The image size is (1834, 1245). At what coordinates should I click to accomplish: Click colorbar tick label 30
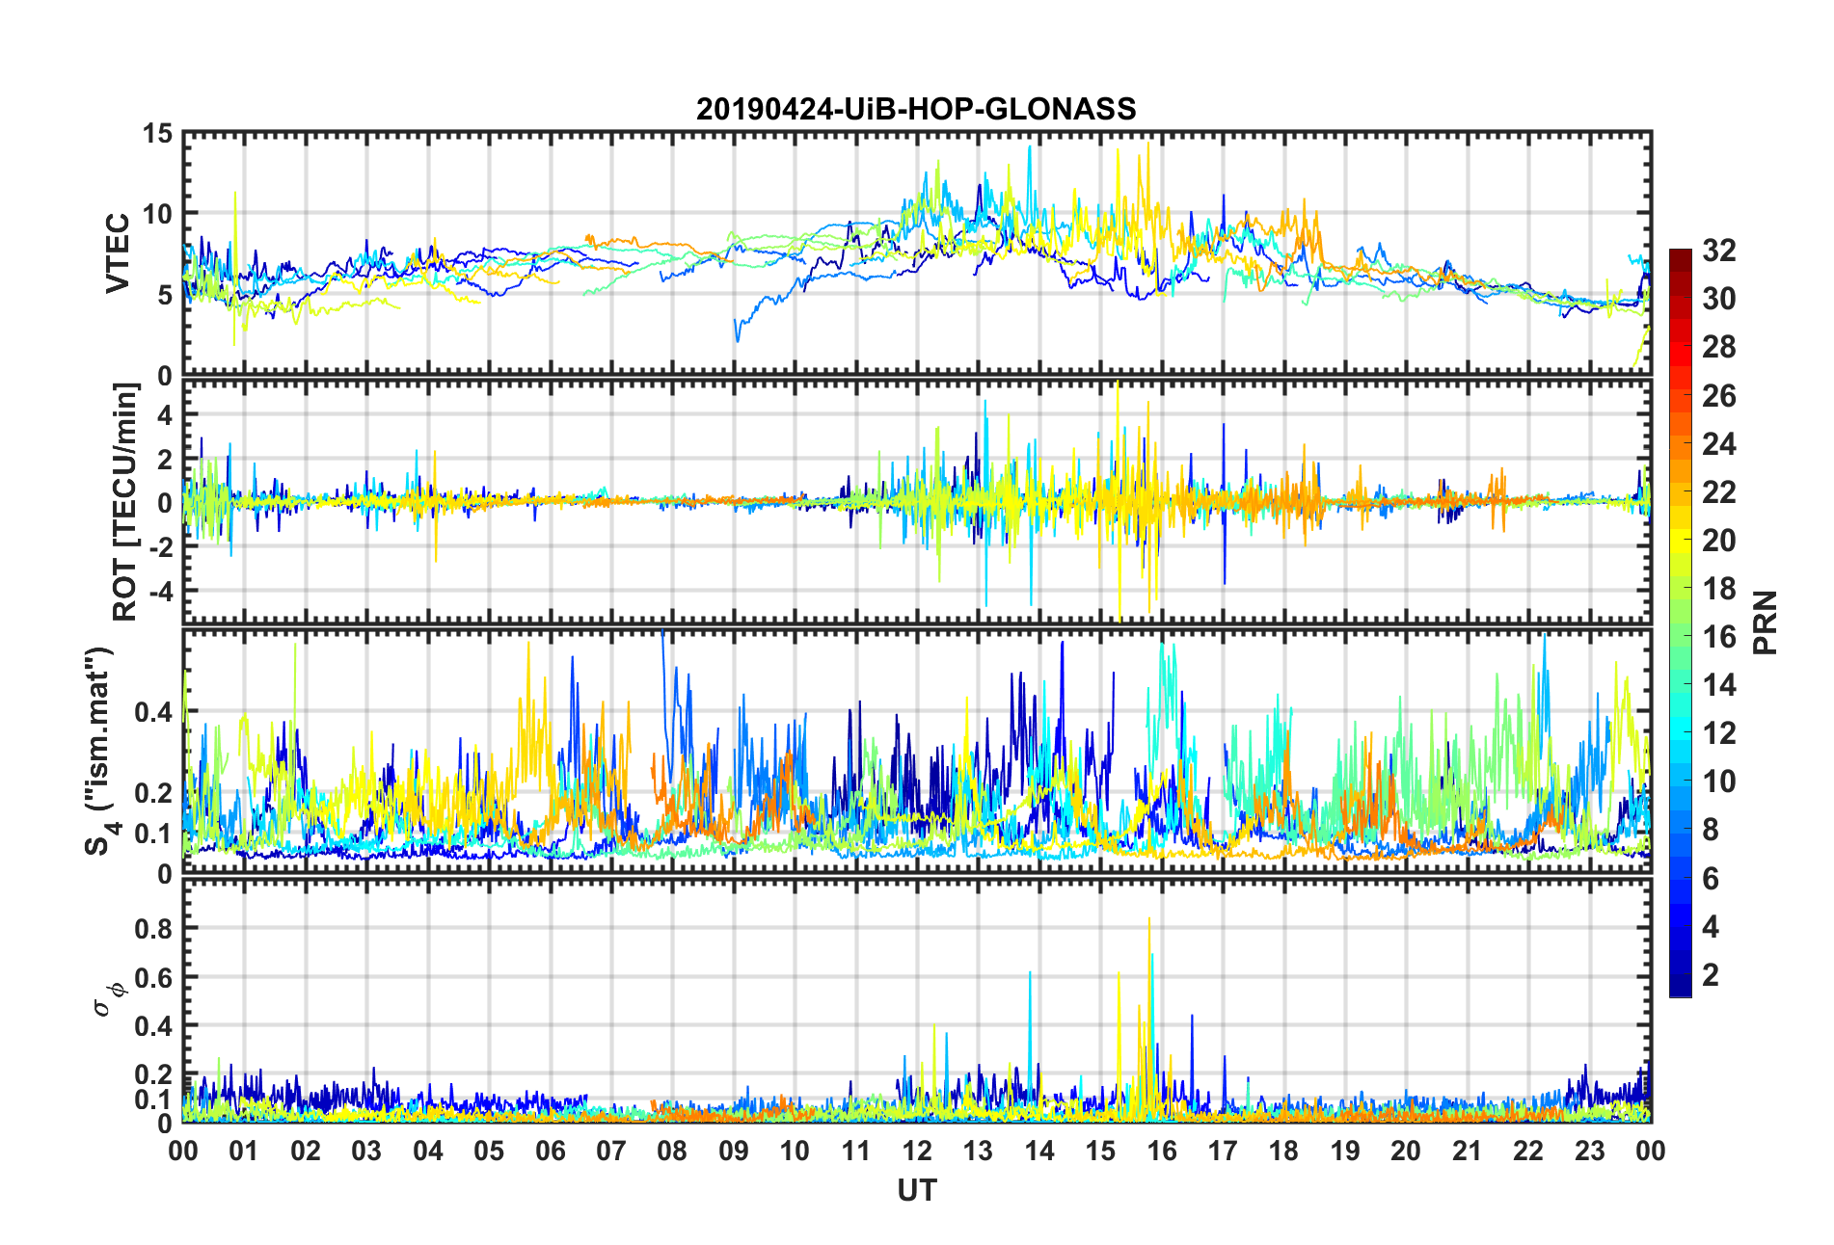coord(1718,299)
